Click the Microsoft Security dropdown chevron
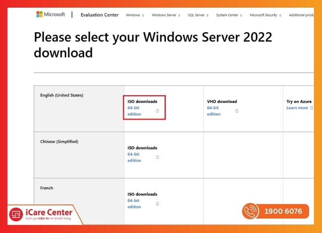Viewport: 322px width, 233px height. (280, 15)
